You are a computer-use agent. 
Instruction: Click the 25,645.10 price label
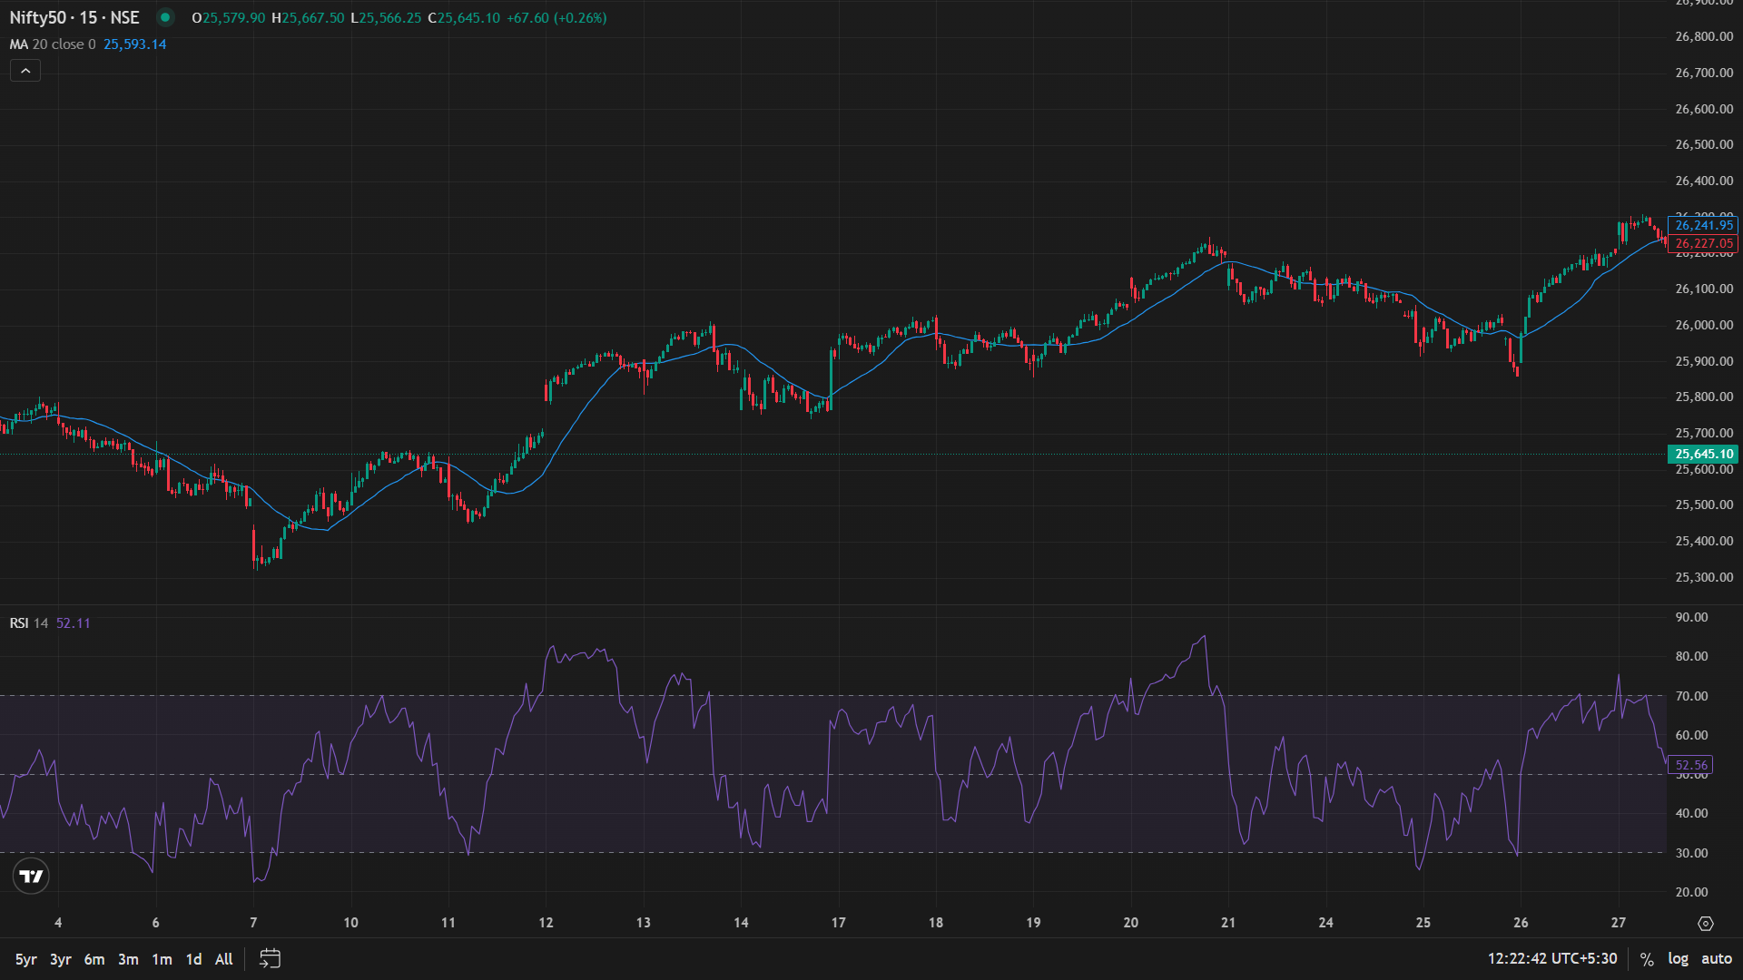pos(1703,454)
